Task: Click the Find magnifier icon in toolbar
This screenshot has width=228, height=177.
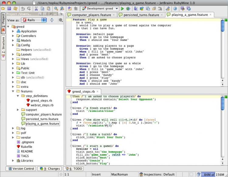Action: tap(56, 9)
